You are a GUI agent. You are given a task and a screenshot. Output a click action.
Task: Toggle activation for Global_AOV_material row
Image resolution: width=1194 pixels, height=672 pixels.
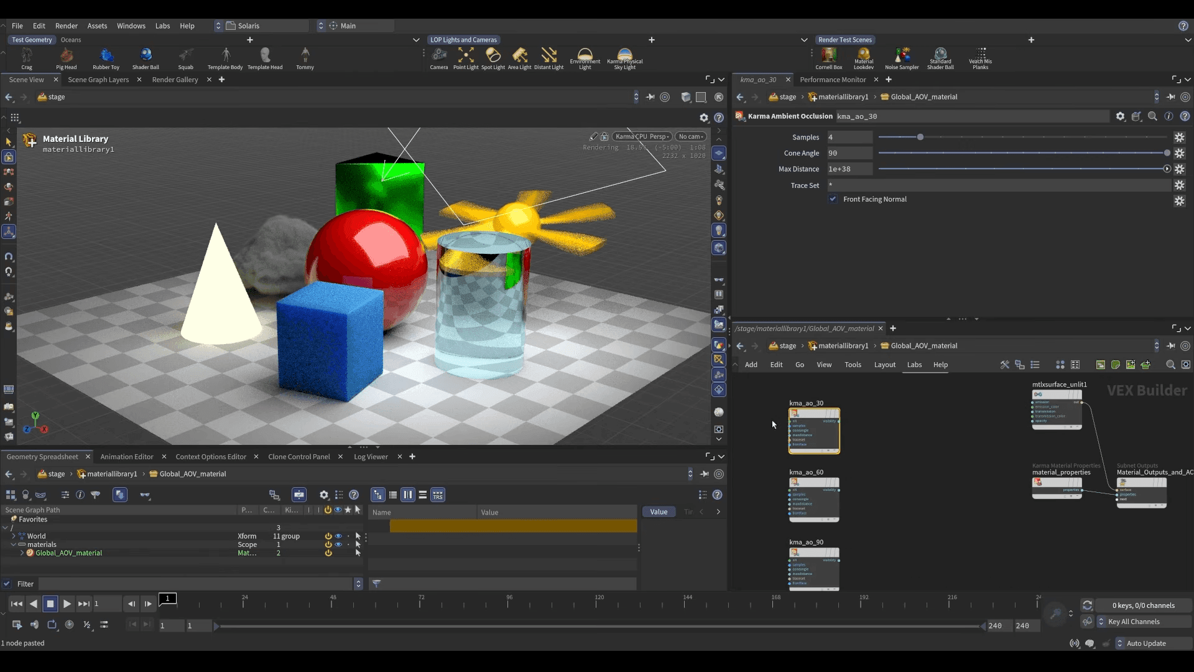328,553
